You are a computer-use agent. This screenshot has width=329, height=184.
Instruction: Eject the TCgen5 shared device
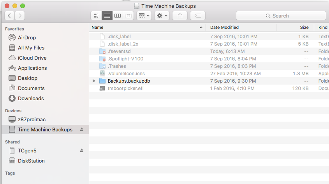point(82,150)
